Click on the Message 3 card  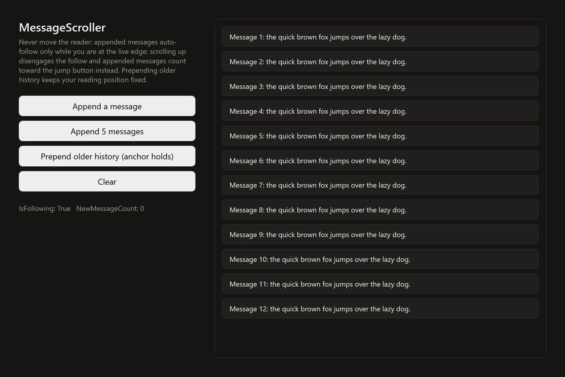pyautogui.click(x=380, y=86)
